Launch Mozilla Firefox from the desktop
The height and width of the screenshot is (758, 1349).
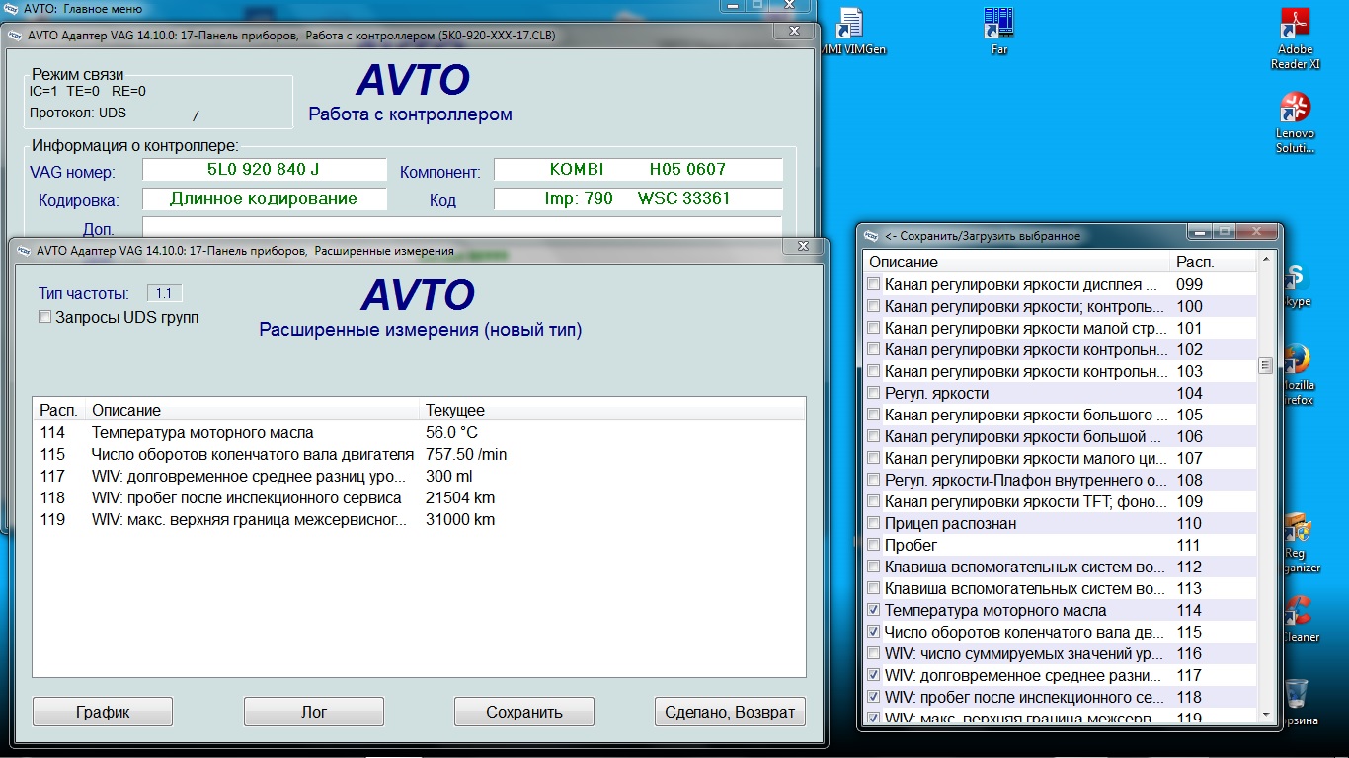pos(1297,360)
